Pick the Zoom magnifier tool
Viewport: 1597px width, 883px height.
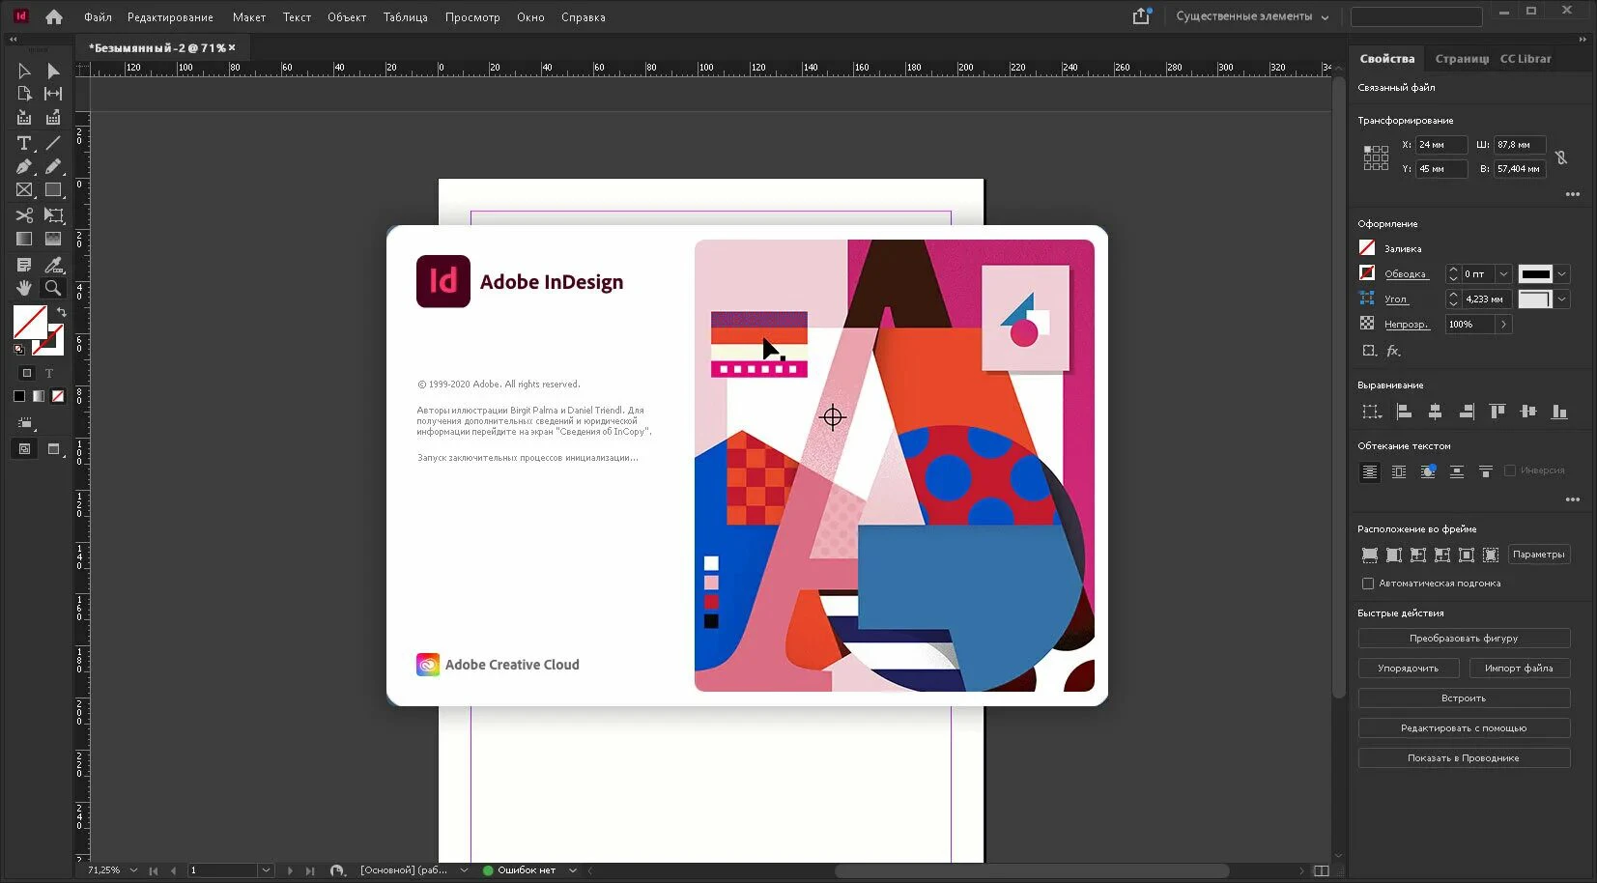tap(53, 288)
